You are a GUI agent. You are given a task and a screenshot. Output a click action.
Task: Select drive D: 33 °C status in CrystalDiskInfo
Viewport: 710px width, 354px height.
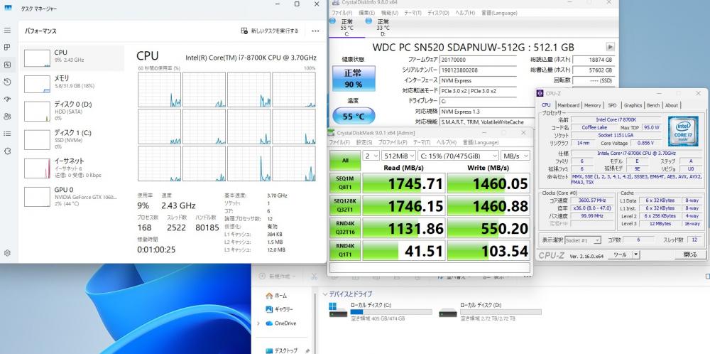(382, 27)
